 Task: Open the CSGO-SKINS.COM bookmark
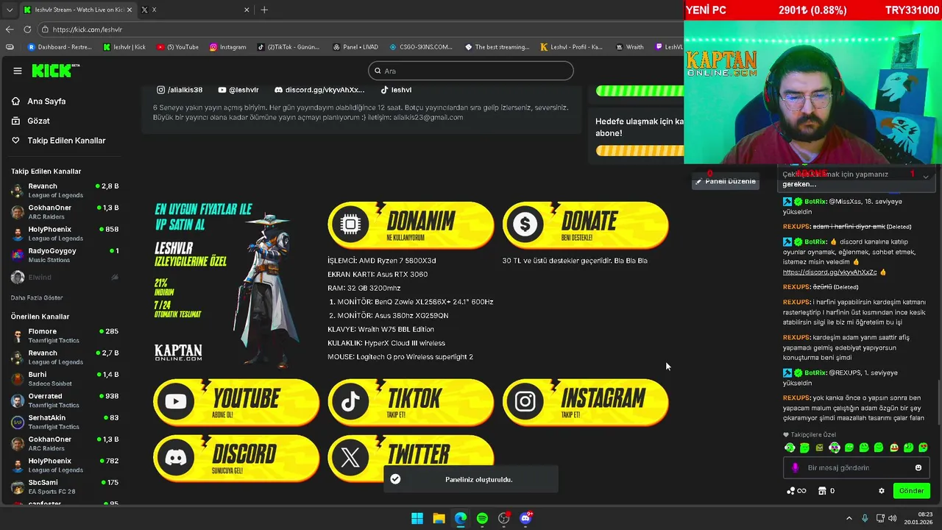421,47
